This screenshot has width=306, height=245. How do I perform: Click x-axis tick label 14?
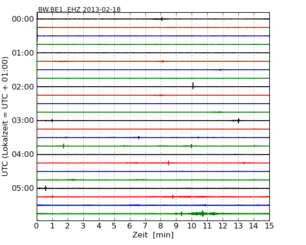click(x=253, y=226)
